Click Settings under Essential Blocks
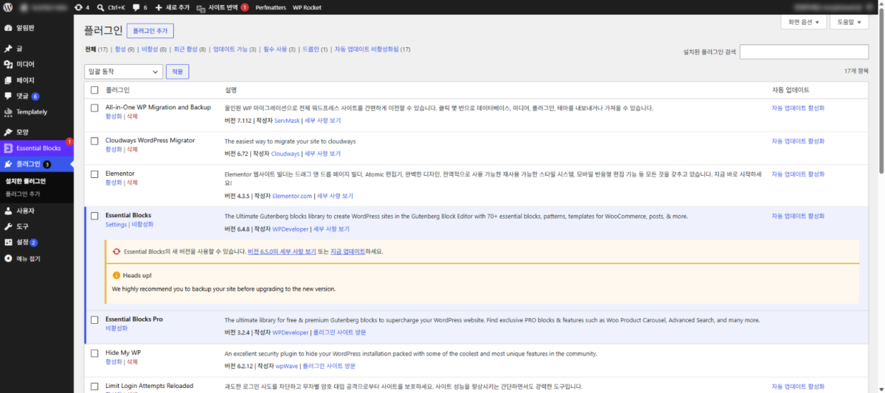The height and width of the screenshot is (393, 885). [x=116, y=224]
